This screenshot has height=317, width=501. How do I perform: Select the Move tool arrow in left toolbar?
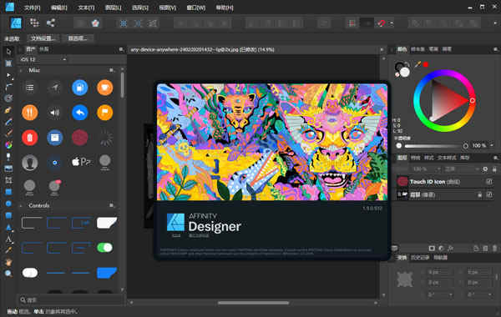(x=8, y=51)
